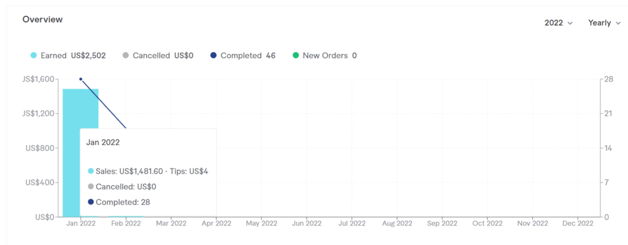This screenshot has height=245, width=628.
Task: Click the Completed line data point
Action: pyautogui.click(x=80, y=79)
